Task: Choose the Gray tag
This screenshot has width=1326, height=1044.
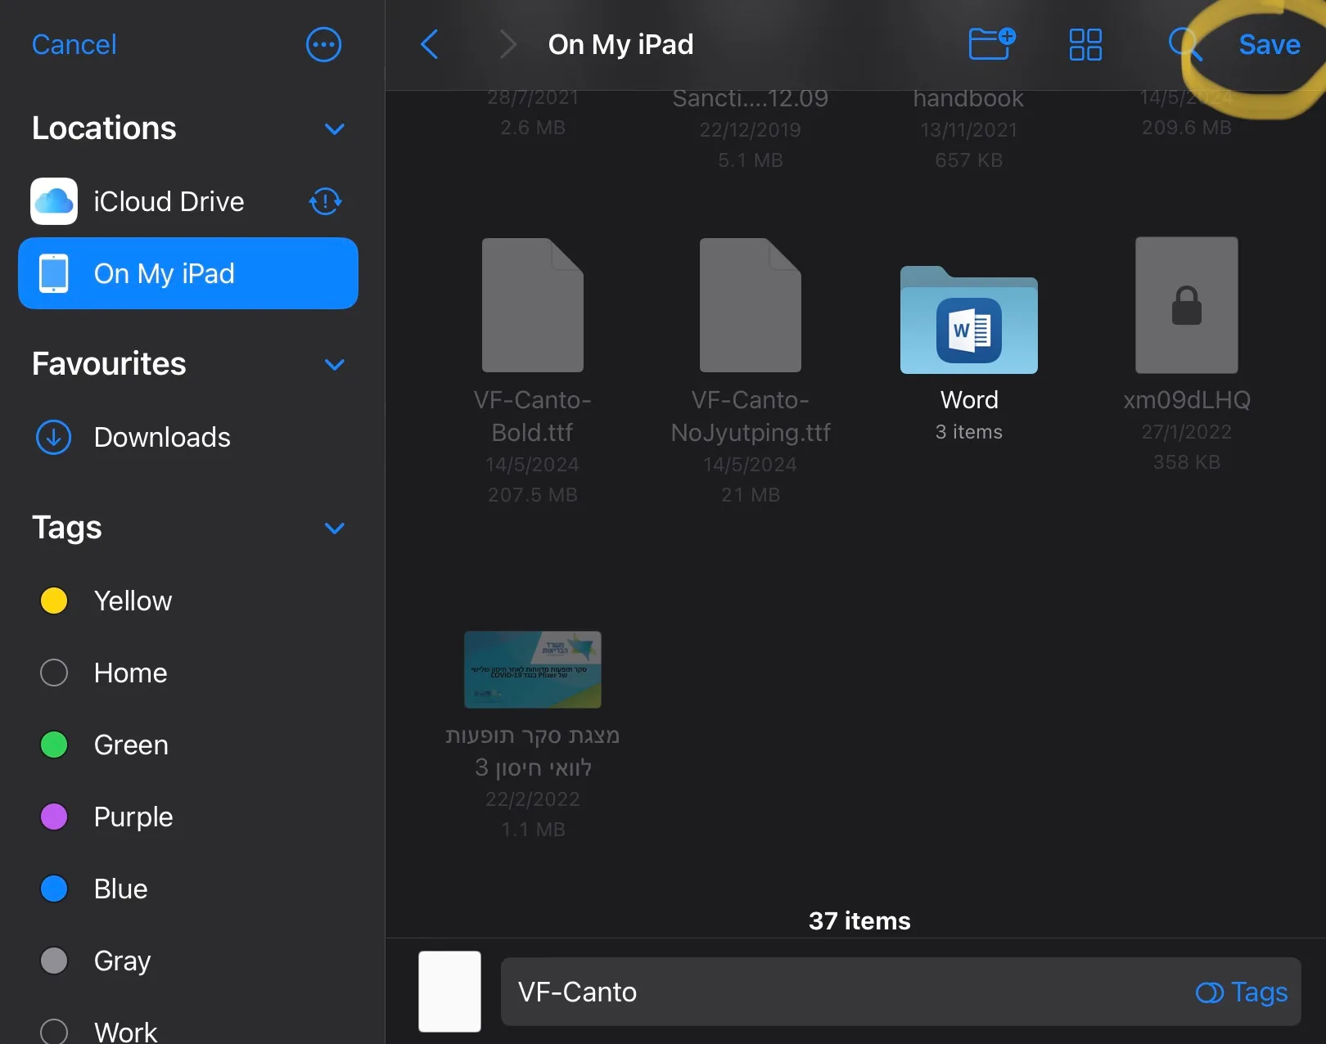Action: (x=188, y=961)
